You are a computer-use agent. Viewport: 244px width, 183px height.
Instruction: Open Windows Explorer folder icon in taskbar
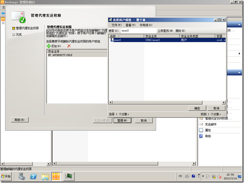[x=45, y=176]
